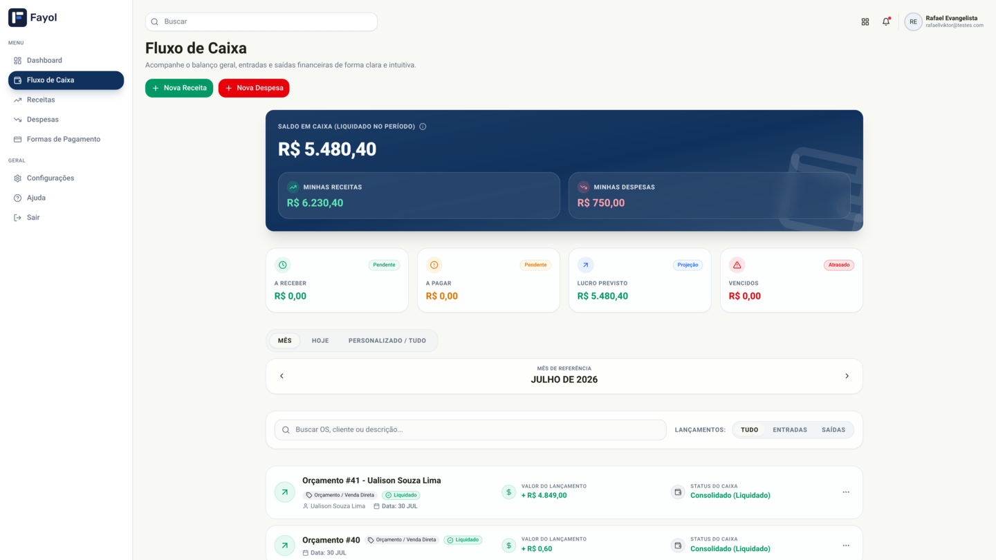The width and height of the screenshot is (996, 560).
Task: Open Formas de Pagamento menu item
Action: coord(66,140)
